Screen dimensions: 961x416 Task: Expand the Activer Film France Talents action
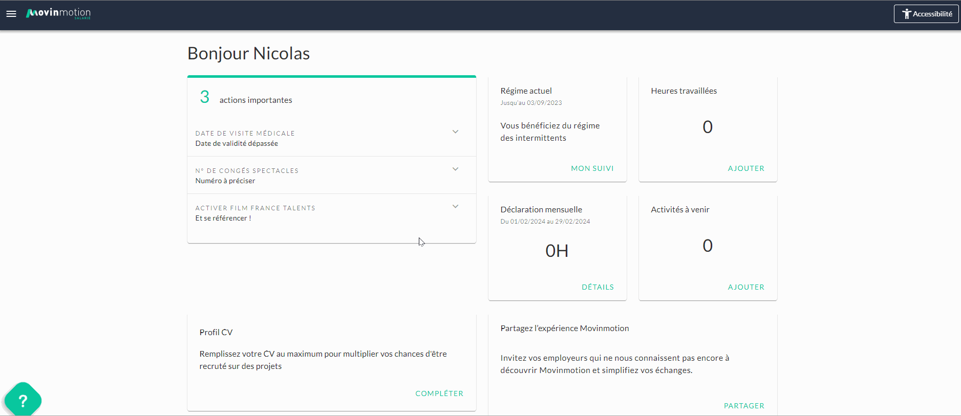[332, 212]
